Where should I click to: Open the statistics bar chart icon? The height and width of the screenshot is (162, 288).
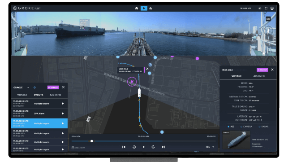[151, 8]
